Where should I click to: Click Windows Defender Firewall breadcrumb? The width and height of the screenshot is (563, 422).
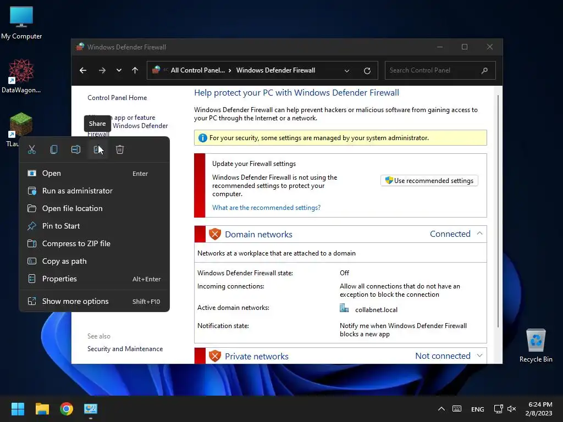pos(275,70)
